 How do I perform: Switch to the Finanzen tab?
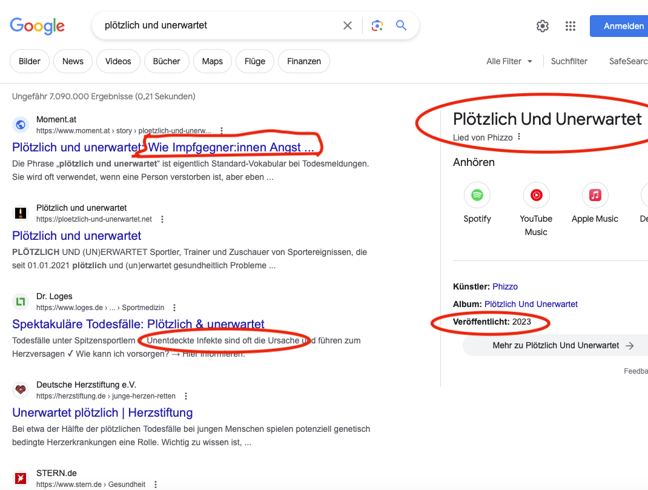304,61
